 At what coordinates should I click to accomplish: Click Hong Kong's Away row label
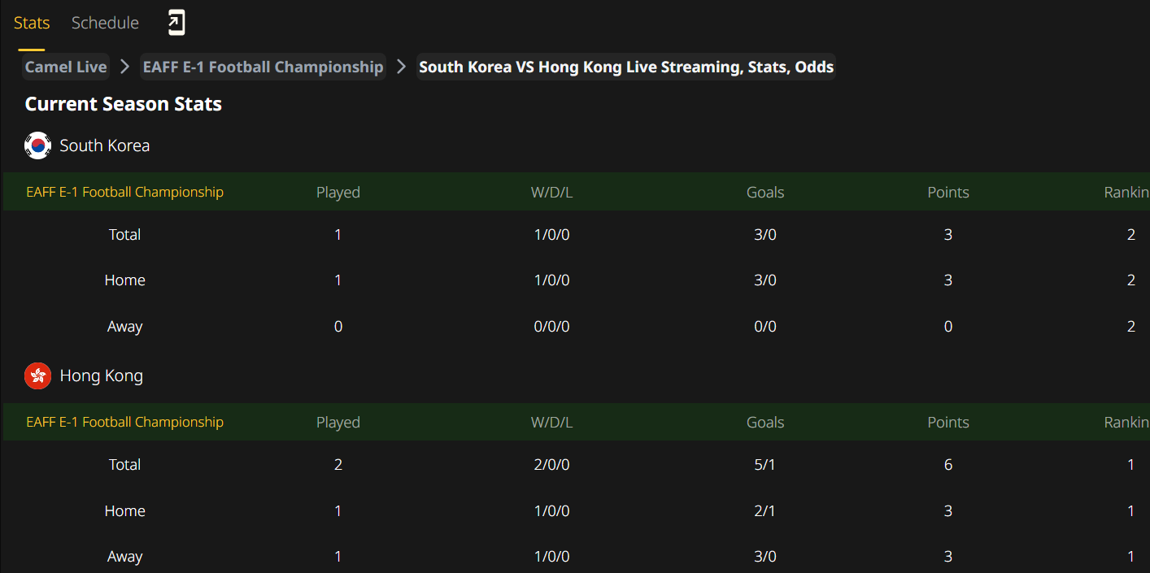coord(125,557)
